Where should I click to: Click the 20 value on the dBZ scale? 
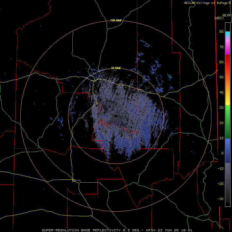click(x=221, y=123)
